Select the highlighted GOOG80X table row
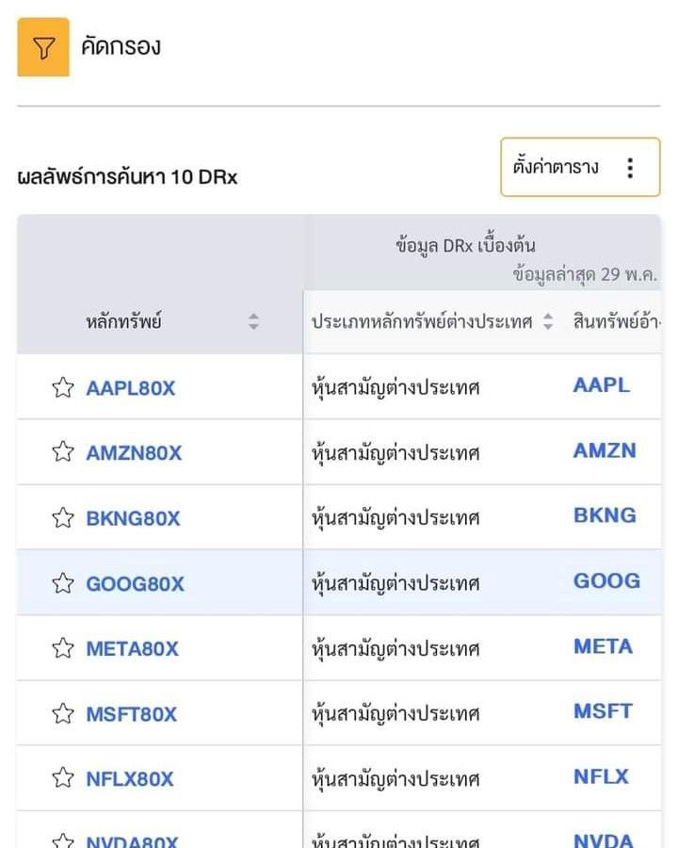This screenshot has height=848, width=678. coord(339,582)
